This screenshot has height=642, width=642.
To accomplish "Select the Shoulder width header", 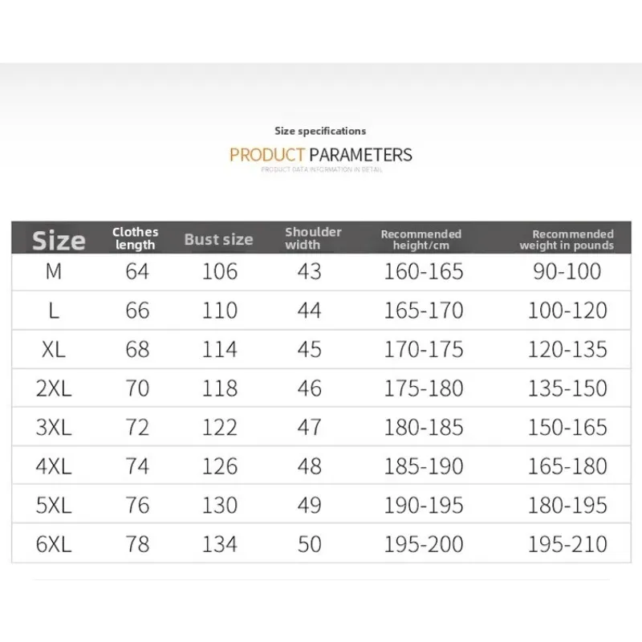I will point(313,238).
